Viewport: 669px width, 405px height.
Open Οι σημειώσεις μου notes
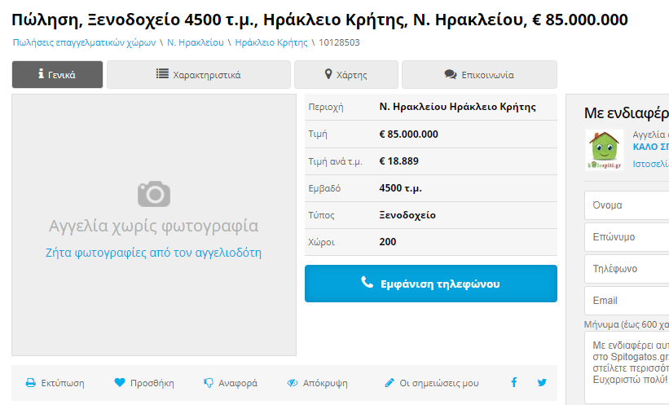432,383
